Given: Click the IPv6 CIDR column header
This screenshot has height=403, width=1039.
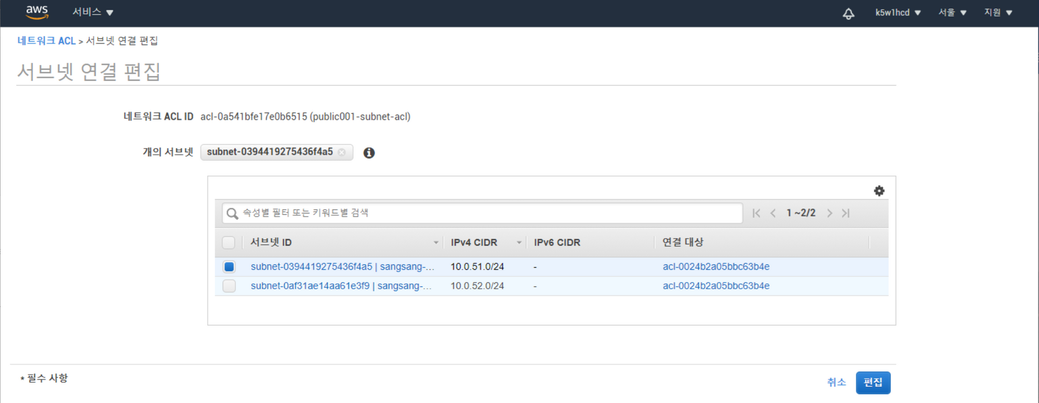Looking at the screenshot, I should click(557, 243).
